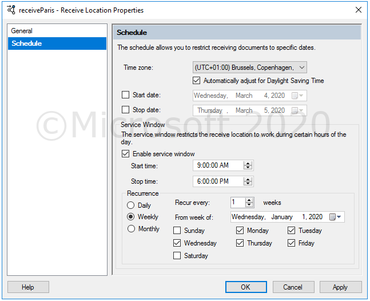Enable the Stop date checkbox
The width and height of the screenshot is (370, 301).
pyautogui.click(x=126, y=110)
